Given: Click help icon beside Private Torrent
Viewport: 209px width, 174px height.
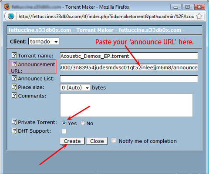Looking at the screenshot, I should click(14, 122).
